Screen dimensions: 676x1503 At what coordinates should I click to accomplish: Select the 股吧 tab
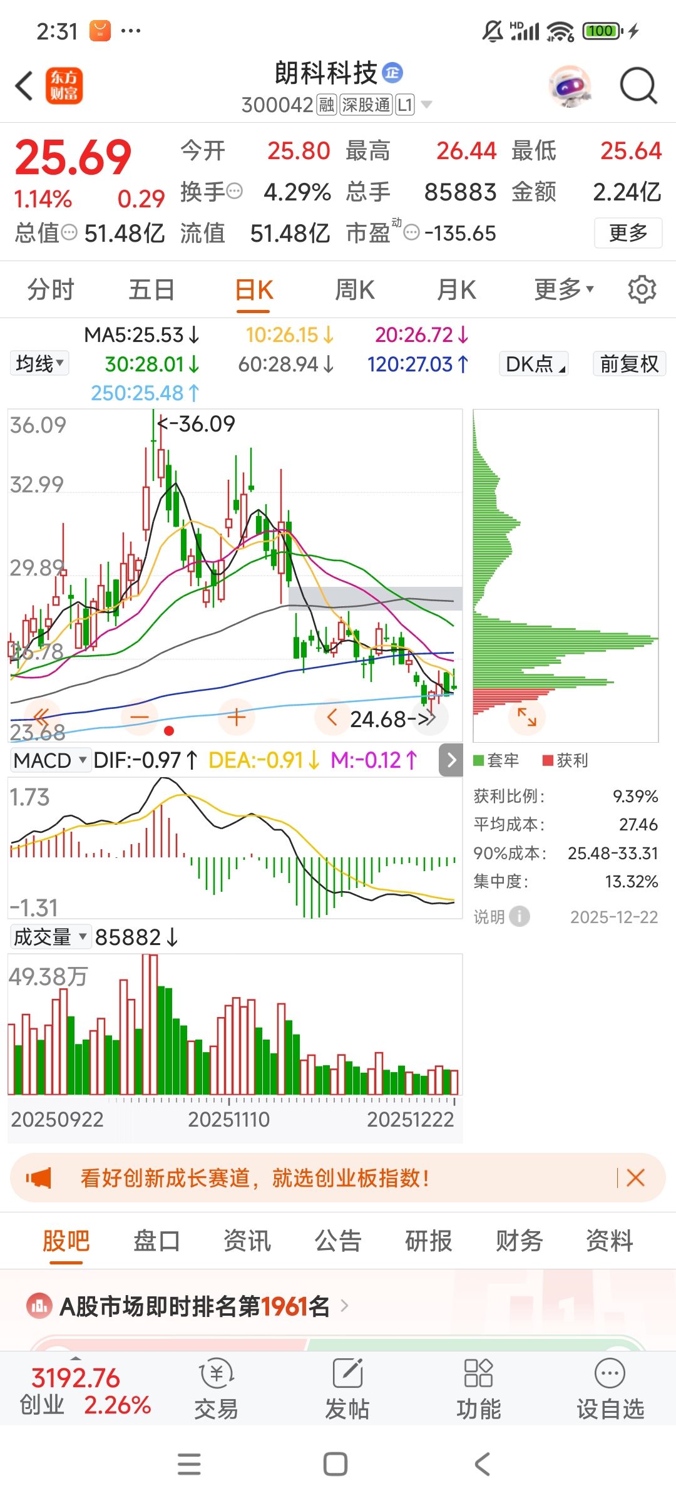(66, 1241)
